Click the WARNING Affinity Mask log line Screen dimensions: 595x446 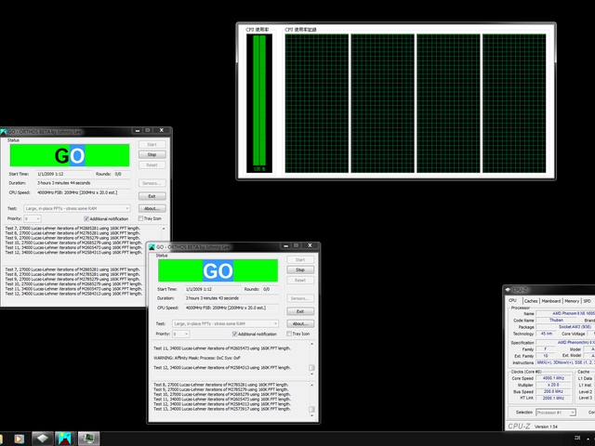(x=197, y=358)
